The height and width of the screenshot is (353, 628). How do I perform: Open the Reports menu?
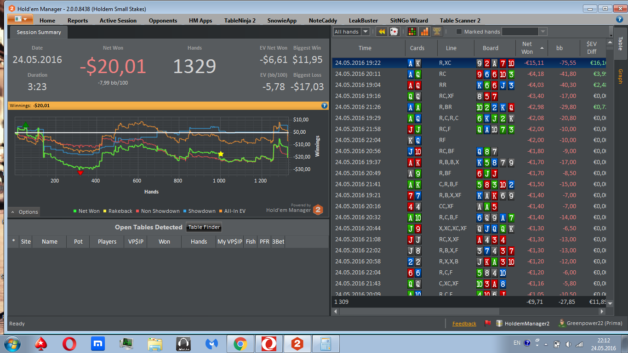[x=78, y=20]
